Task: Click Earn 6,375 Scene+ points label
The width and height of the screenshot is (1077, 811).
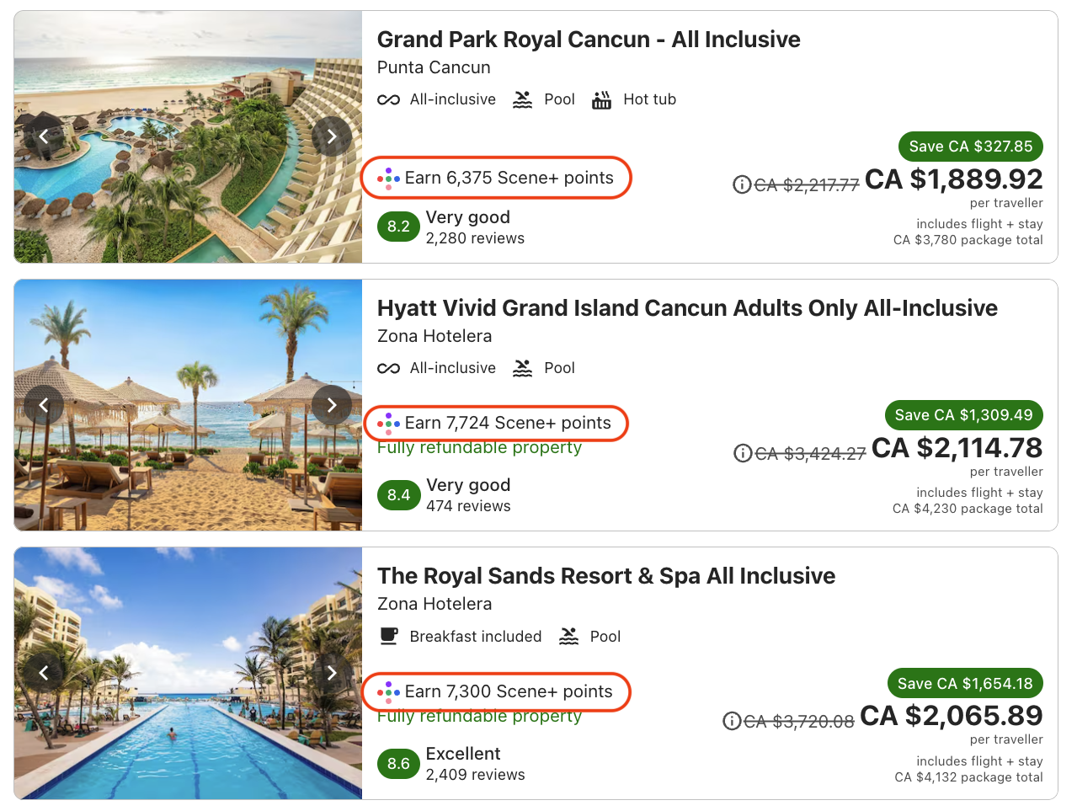Action: 508,179
